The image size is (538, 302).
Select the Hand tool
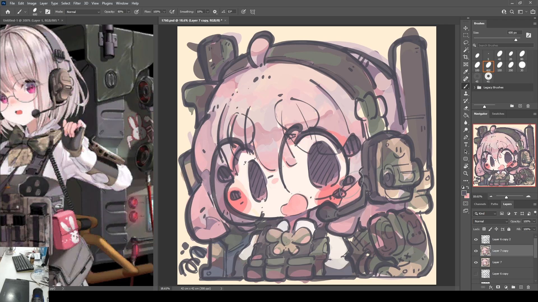[466, 166]
